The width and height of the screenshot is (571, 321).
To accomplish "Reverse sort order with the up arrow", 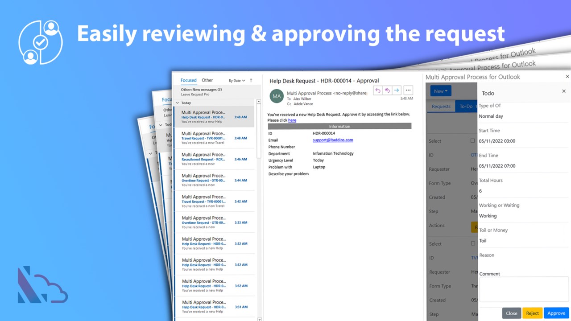I will tap(251, 80).
